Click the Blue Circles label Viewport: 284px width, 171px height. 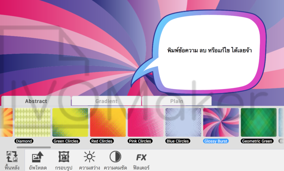click(x=178, y=141)
